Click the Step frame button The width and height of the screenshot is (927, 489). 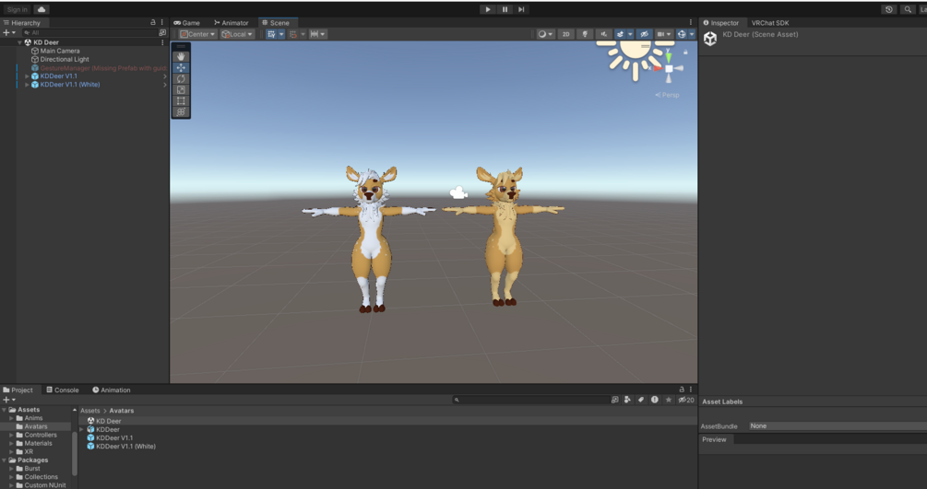tap(521, 9)
